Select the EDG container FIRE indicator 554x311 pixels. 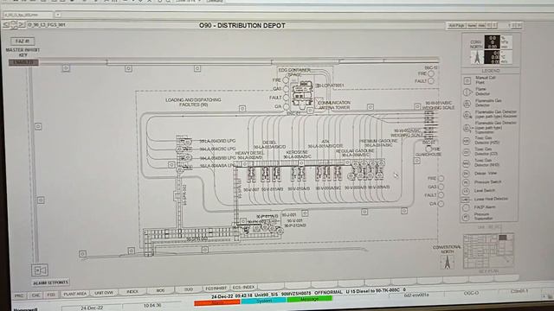[x=286, y=80]
